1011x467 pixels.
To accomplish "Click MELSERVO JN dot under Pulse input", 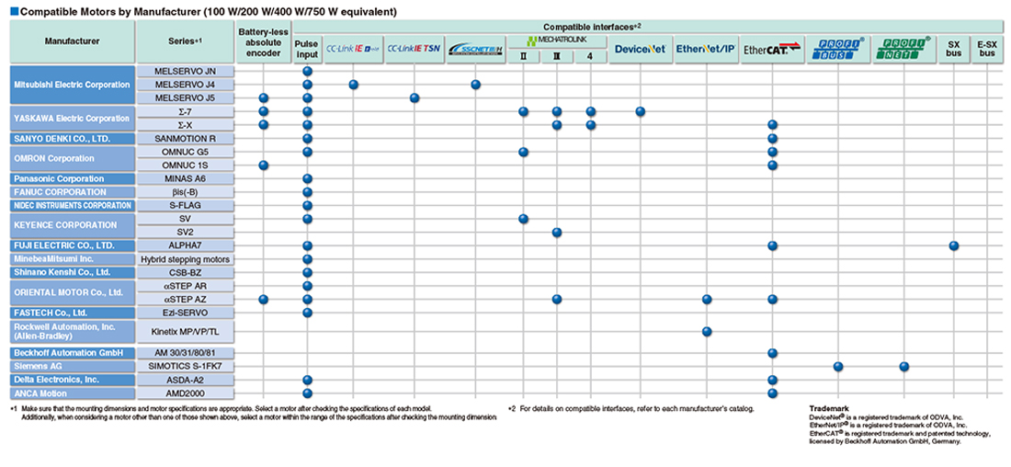I will (x=308, y=71).
